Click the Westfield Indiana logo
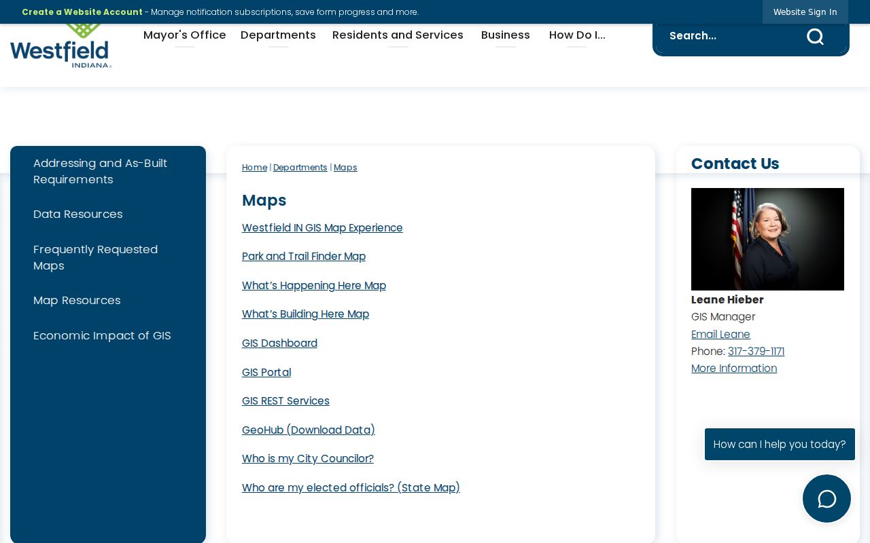This screenshot has height=543, width=870. [x=61, y=46]
